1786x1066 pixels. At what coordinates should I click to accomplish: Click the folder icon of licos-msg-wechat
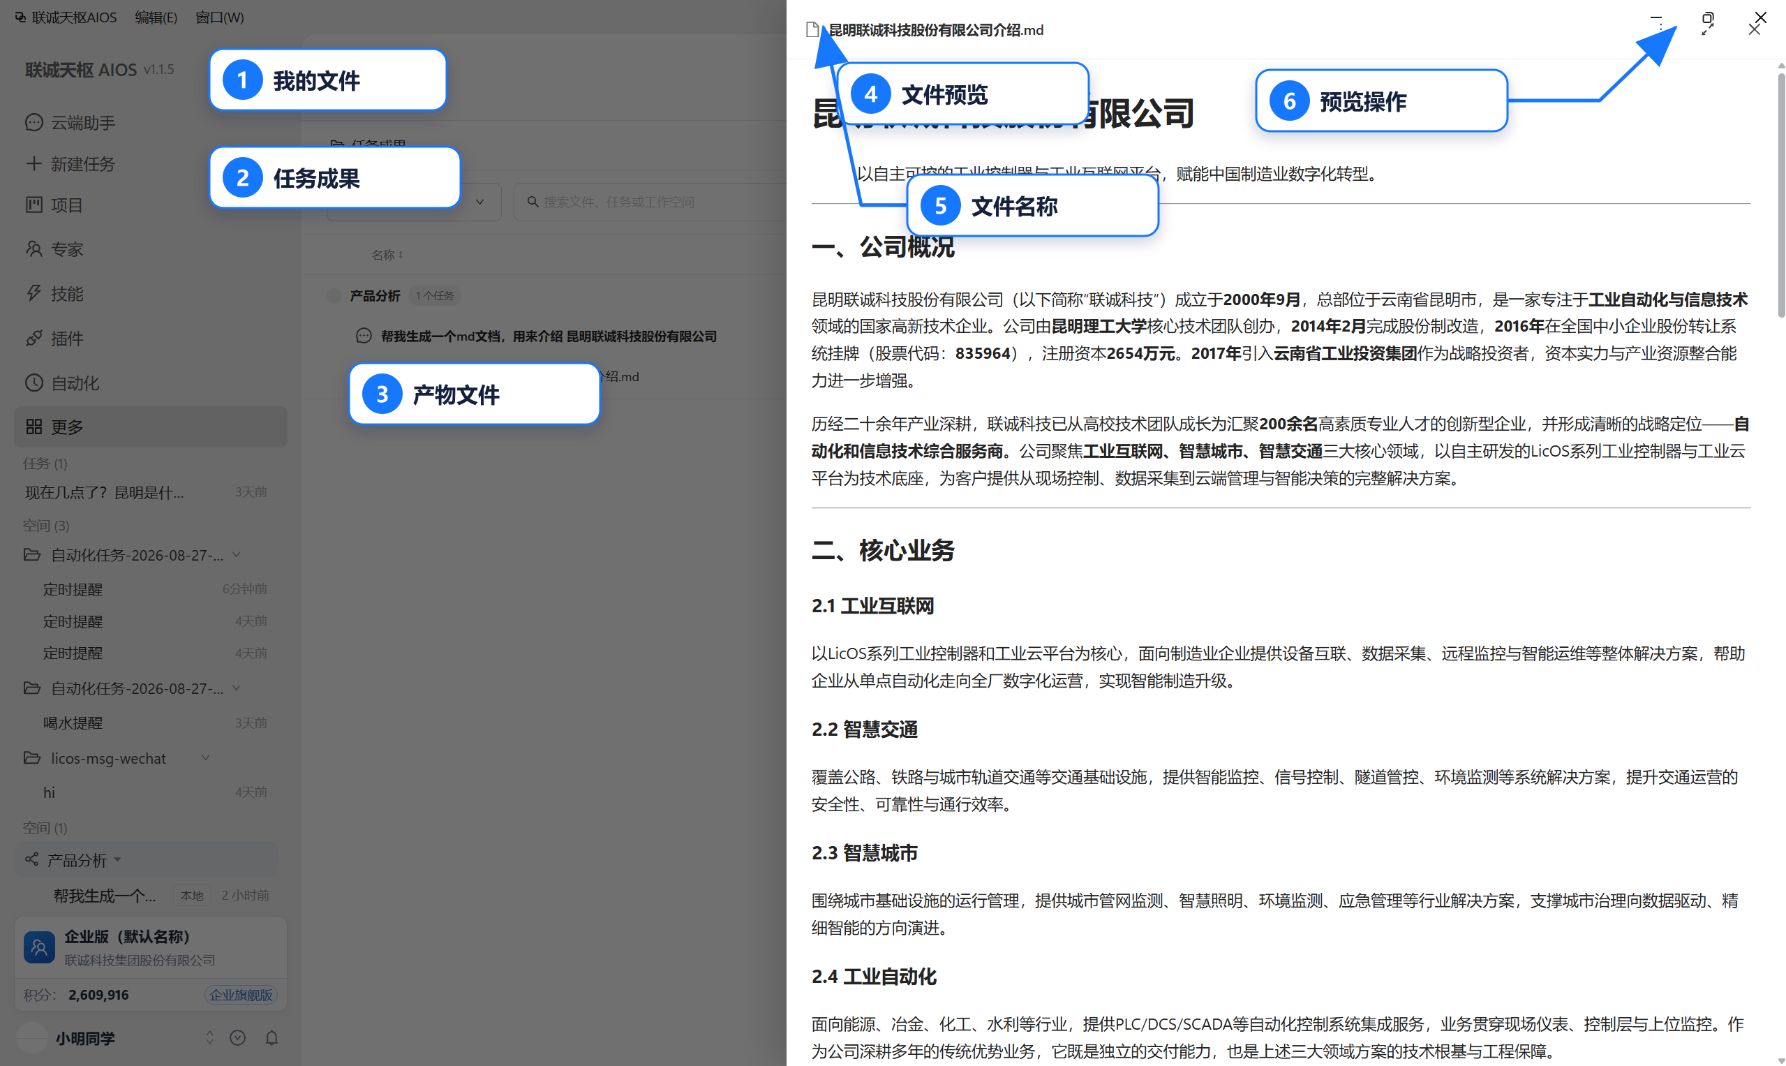pos(31,757)
